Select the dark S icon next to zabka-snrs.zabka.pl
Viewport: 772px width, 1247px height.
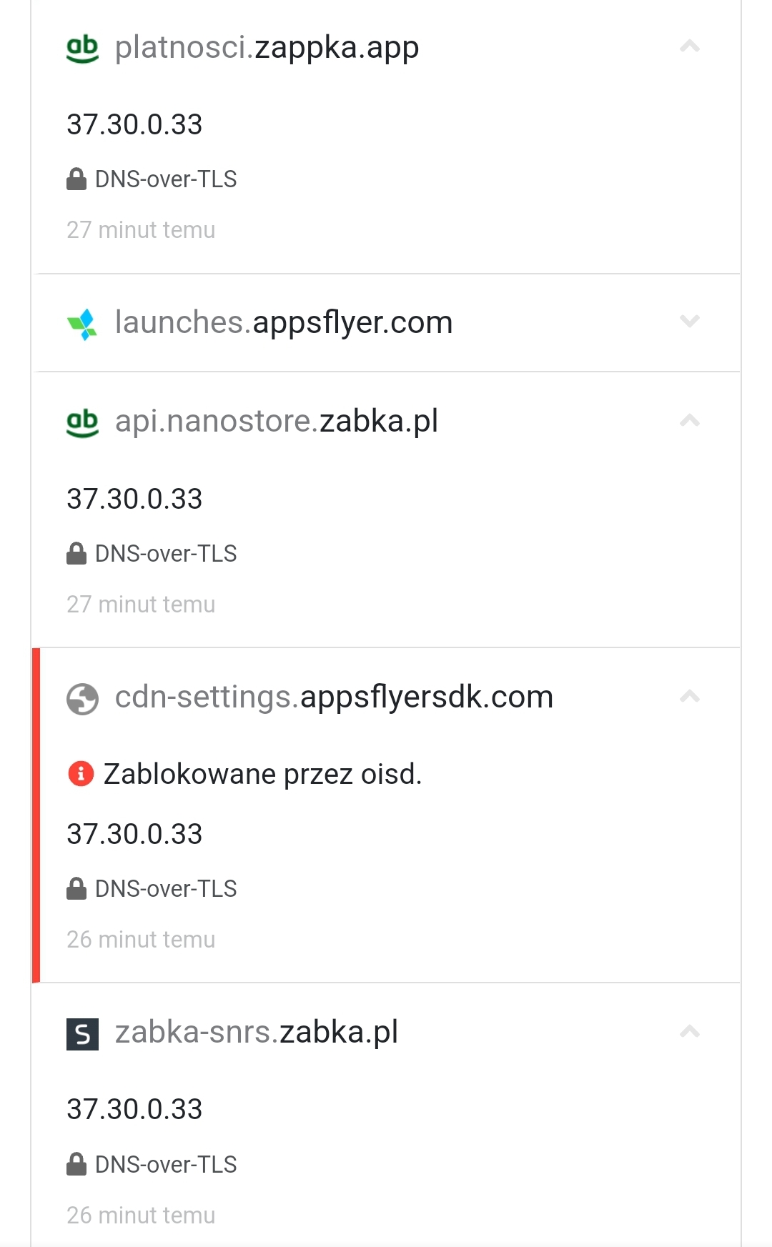pyautogui.click(x=81, y=1031)
